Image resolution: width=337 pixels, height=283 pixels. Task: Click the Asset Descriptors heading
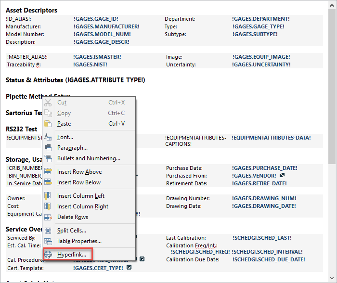tap(31, 10)
